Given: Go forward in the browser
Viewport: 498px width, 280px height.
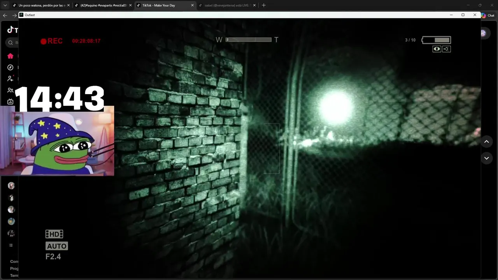Looking at the screenshot, I should point(14,15).
